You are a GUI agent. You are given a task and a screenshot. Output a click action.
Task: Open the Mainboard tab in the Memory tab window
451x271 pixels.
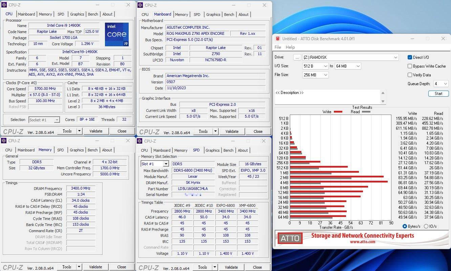point(26,150)
